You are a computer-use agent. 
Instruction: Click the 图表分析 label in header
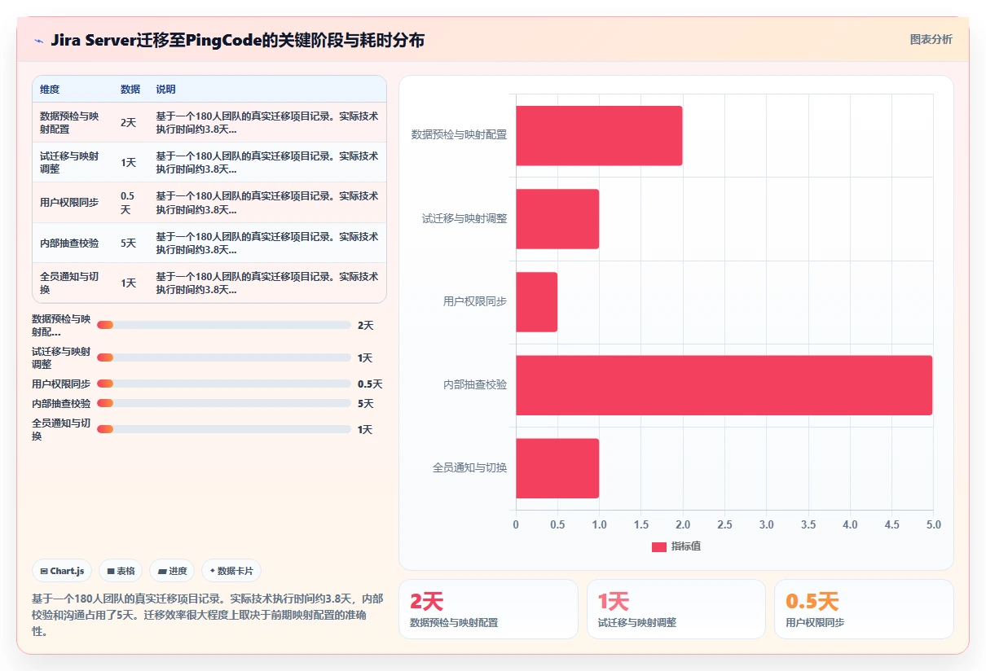click(931, 39)
